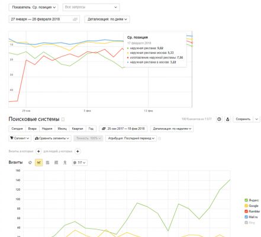Screen dimensions: 261x237
Task: Select the 'Месяц' period tab
Action: (x=62, y=129)
